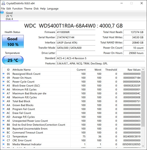Click the Worst column header
The image size is (147, 150).
pyautogui.click(x=94, y=70)
